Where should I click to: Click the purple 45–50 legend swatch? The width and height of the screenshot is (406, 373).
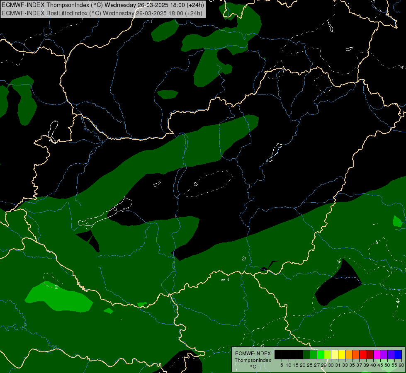coord(384,354)
